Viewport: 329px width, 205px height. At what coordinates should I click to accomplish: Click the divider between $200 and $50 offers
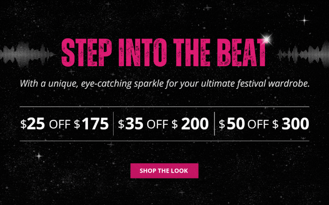coord(214,124)
